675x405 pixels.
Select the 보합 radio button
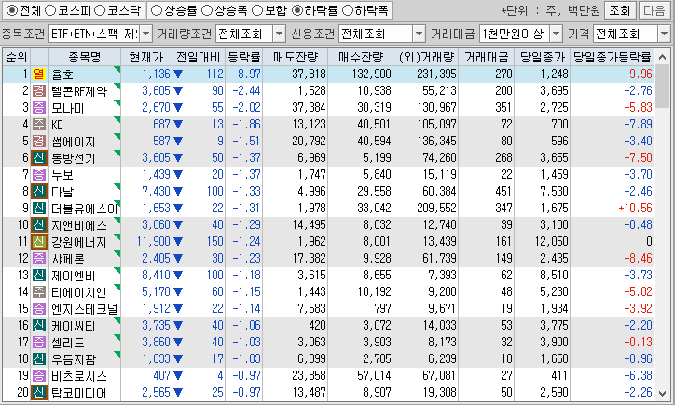point(257,10)
